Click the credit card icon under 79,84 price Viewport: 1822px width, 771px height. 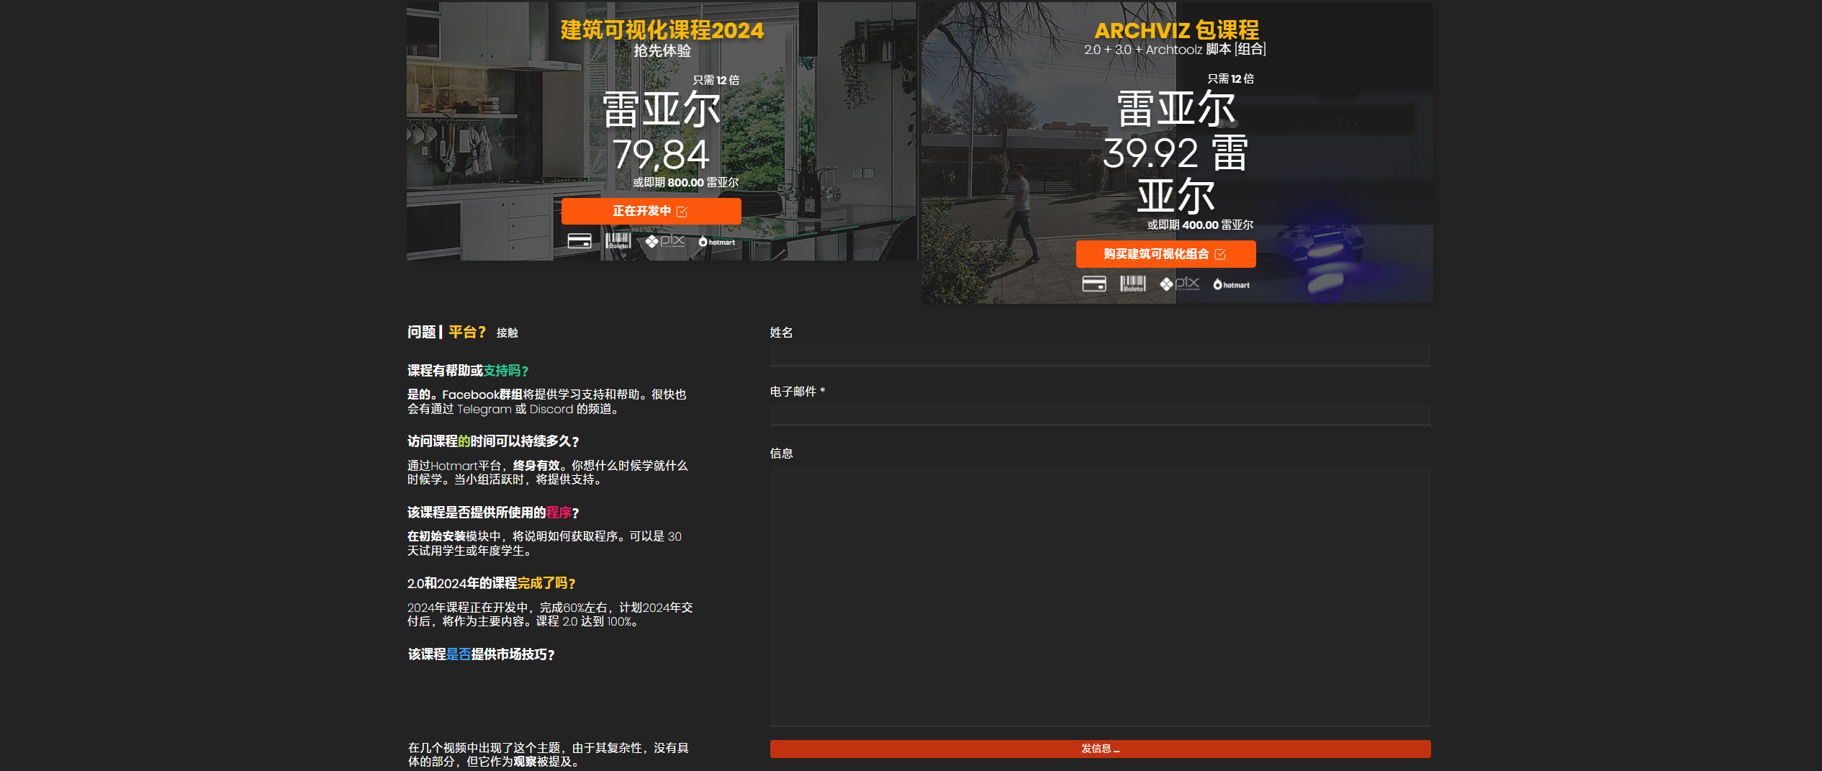(579, 241)
